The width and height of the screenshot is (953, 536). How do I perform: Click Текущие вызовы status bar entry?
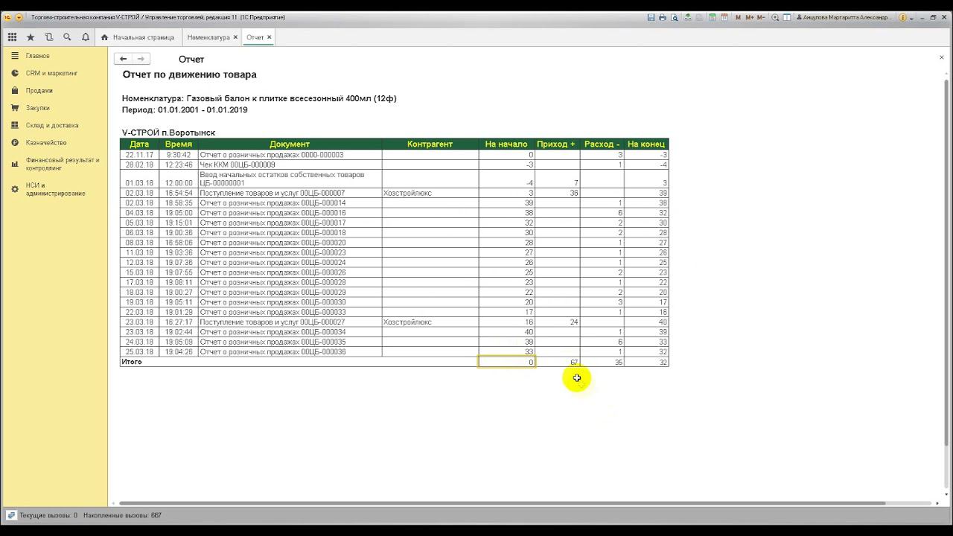click(48, 515)
